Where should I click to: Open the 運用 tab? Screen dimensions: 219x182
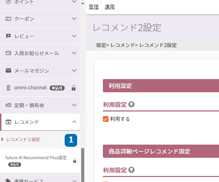tap(110, 7)
